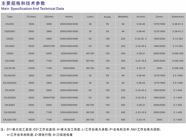Click the Chinese title 主要规格和技术参数
Image resolution: width=186 pixels, height=137 pixels.
pyautogui.click(x=23, y=3)
